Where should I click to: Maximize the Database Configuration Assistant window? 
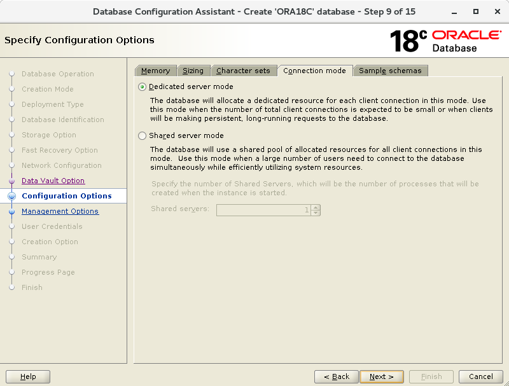[475, 11]
